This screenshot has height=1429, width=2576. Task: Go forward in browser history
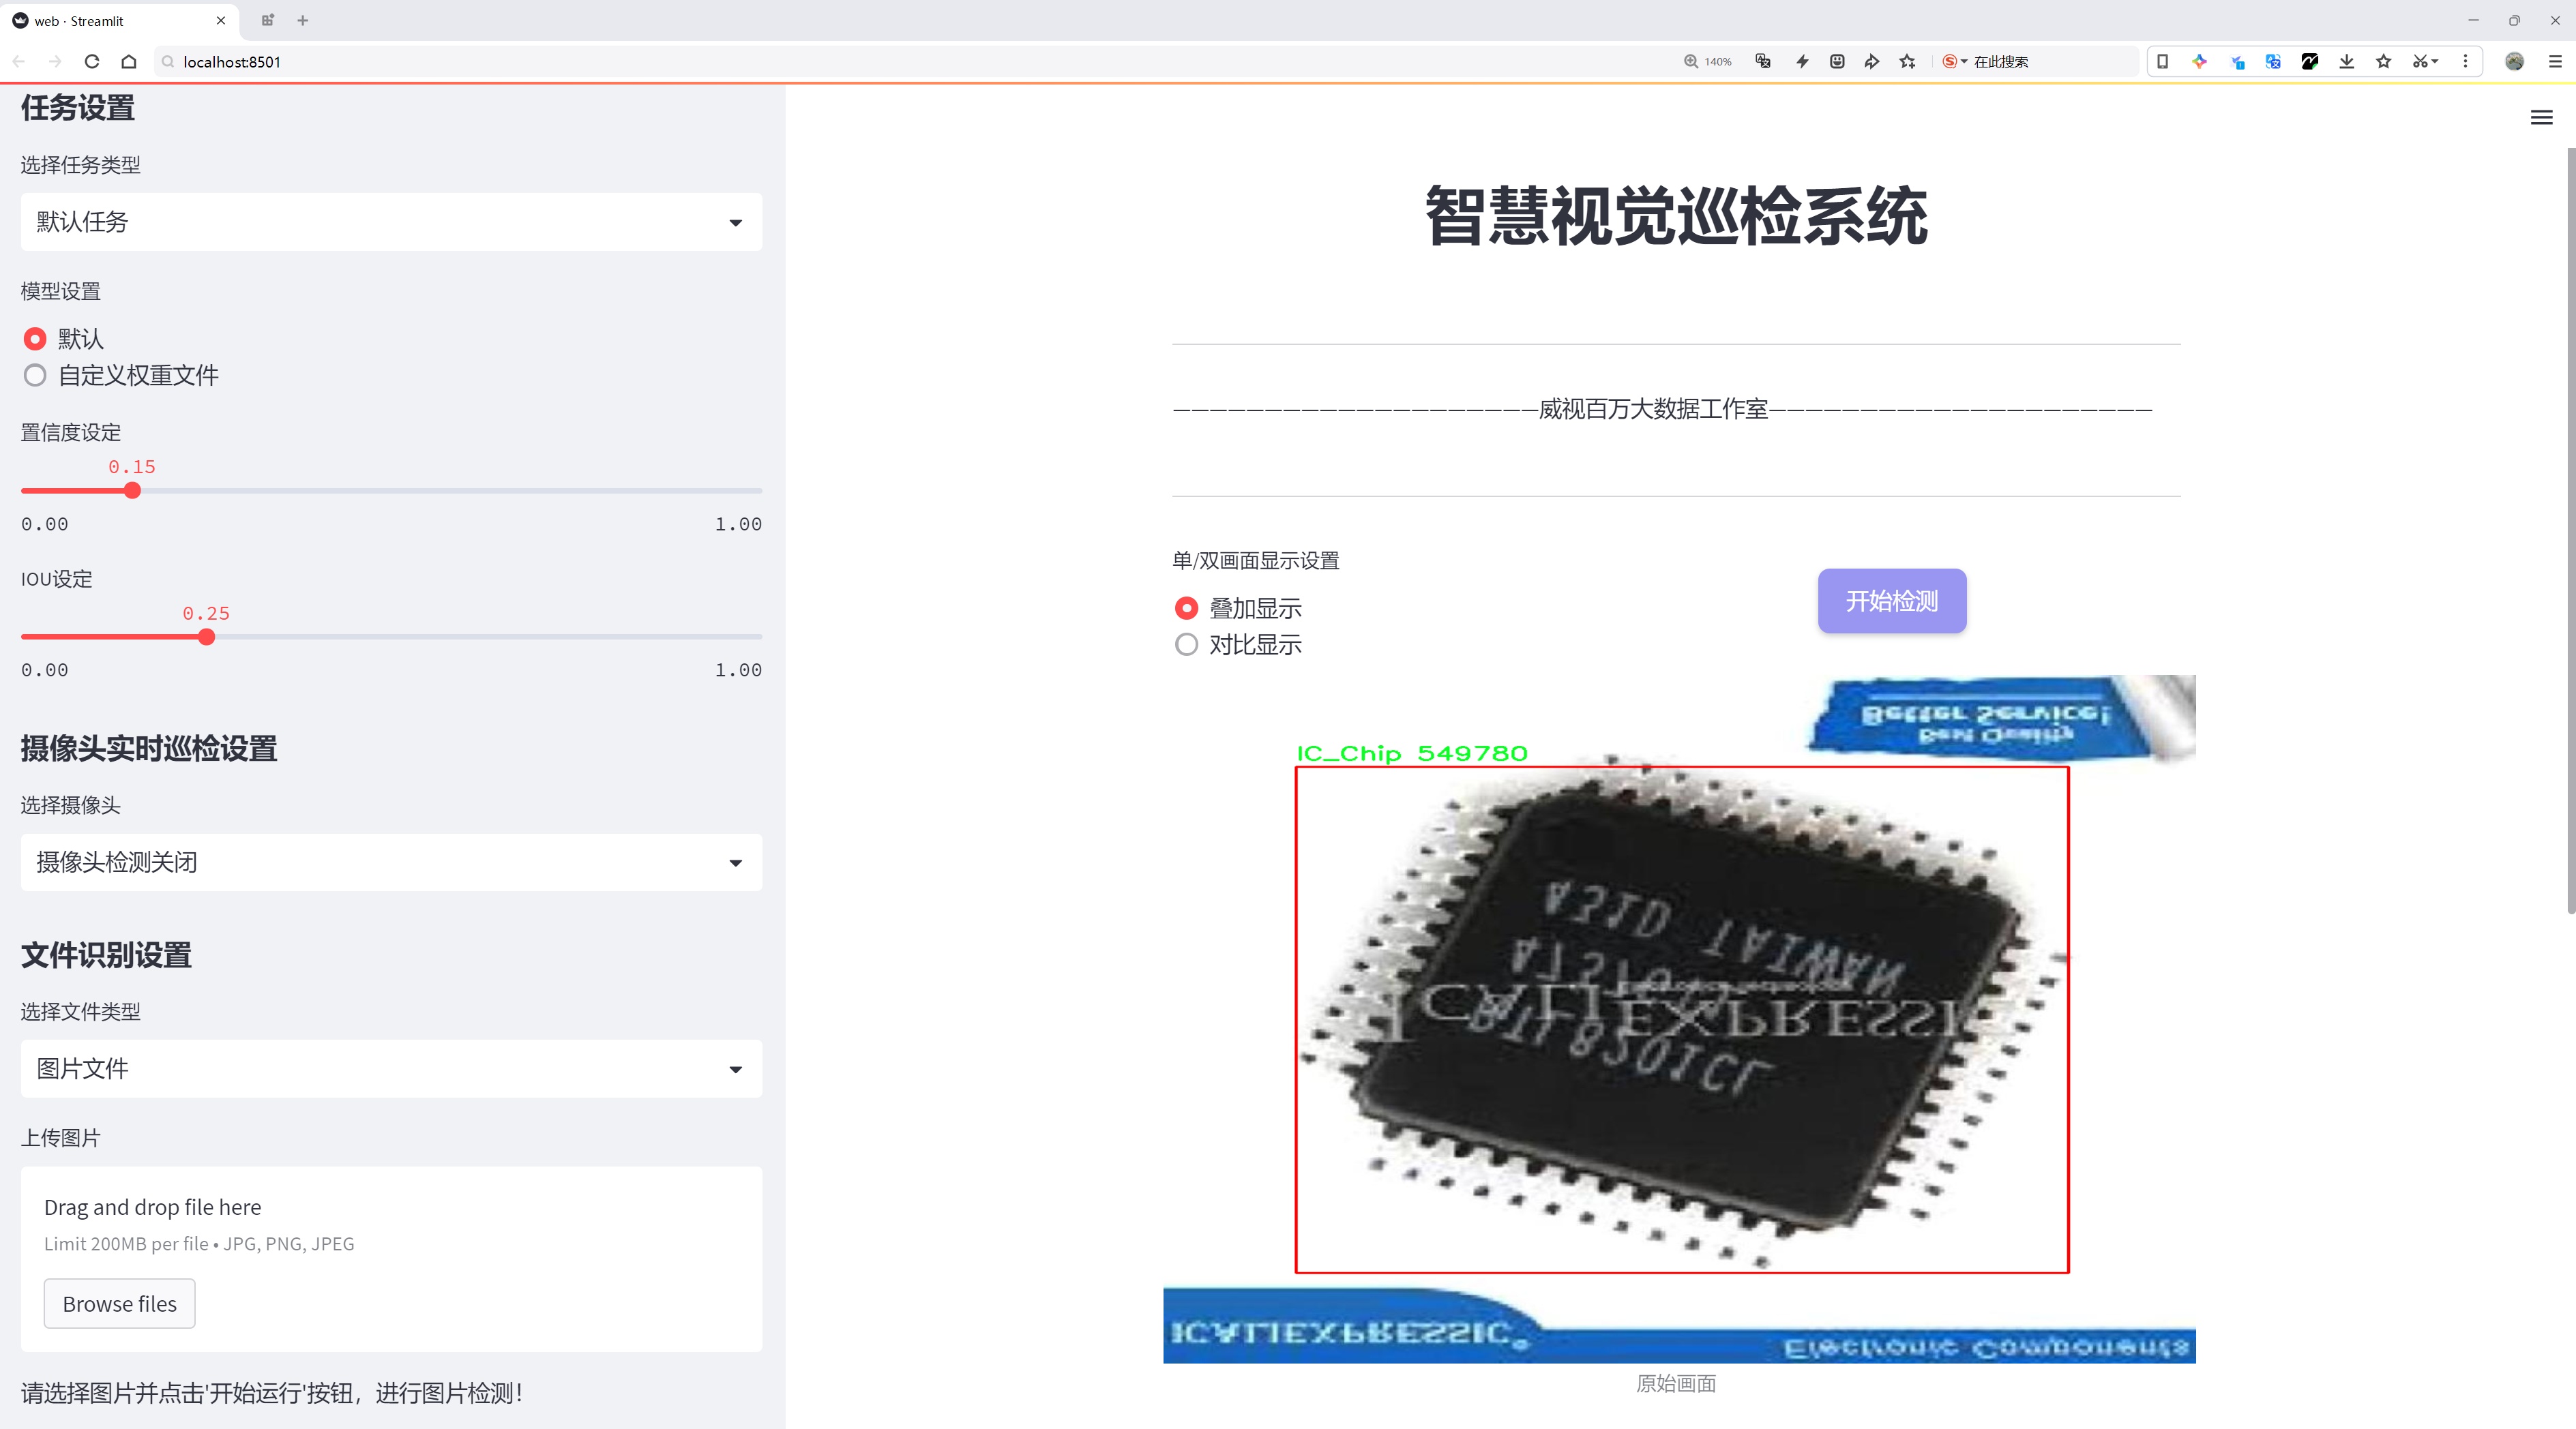click(55, 61)
